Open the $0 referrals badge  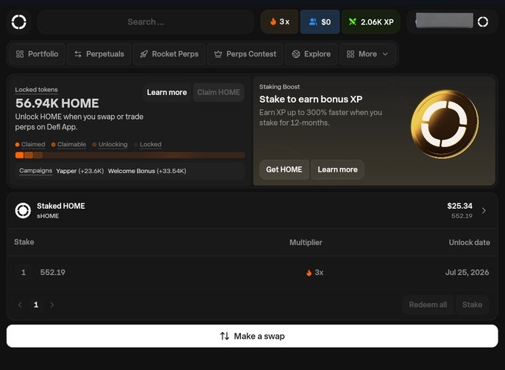320,22
